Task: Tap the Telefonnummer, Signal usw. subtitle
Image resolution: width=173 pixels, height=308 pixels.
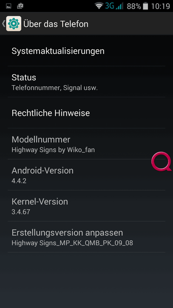Action: [x=55, y=88]
